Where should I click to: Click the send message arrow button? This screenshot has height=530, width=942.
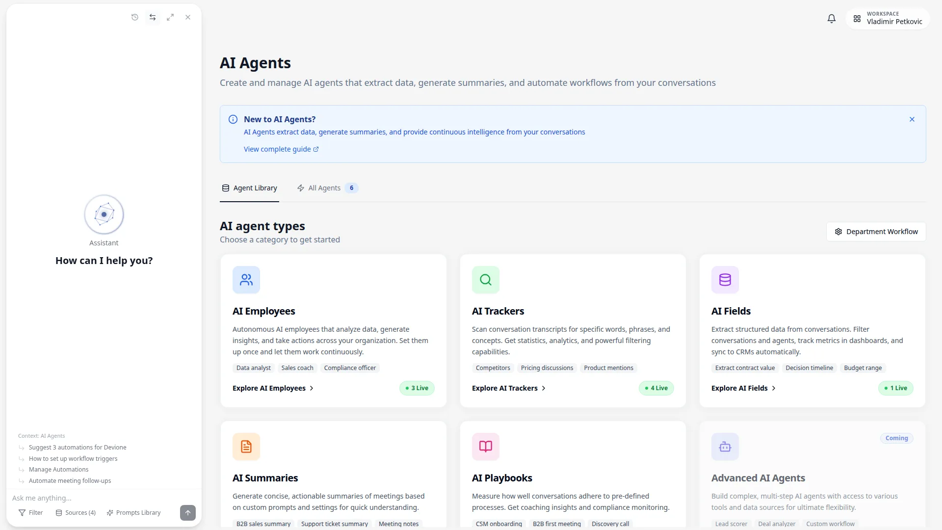188,513
